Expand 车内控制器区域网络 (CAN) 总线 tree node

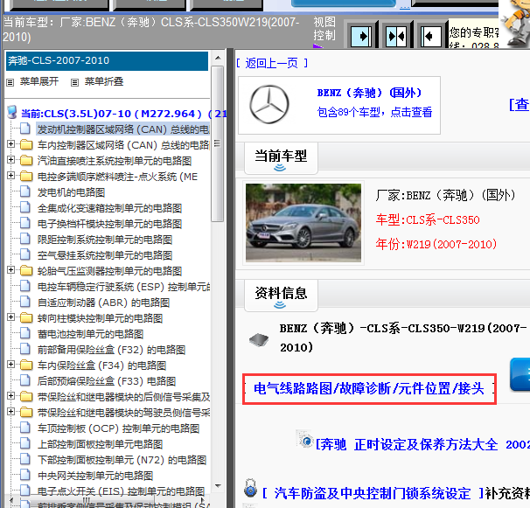coord(10,144)
